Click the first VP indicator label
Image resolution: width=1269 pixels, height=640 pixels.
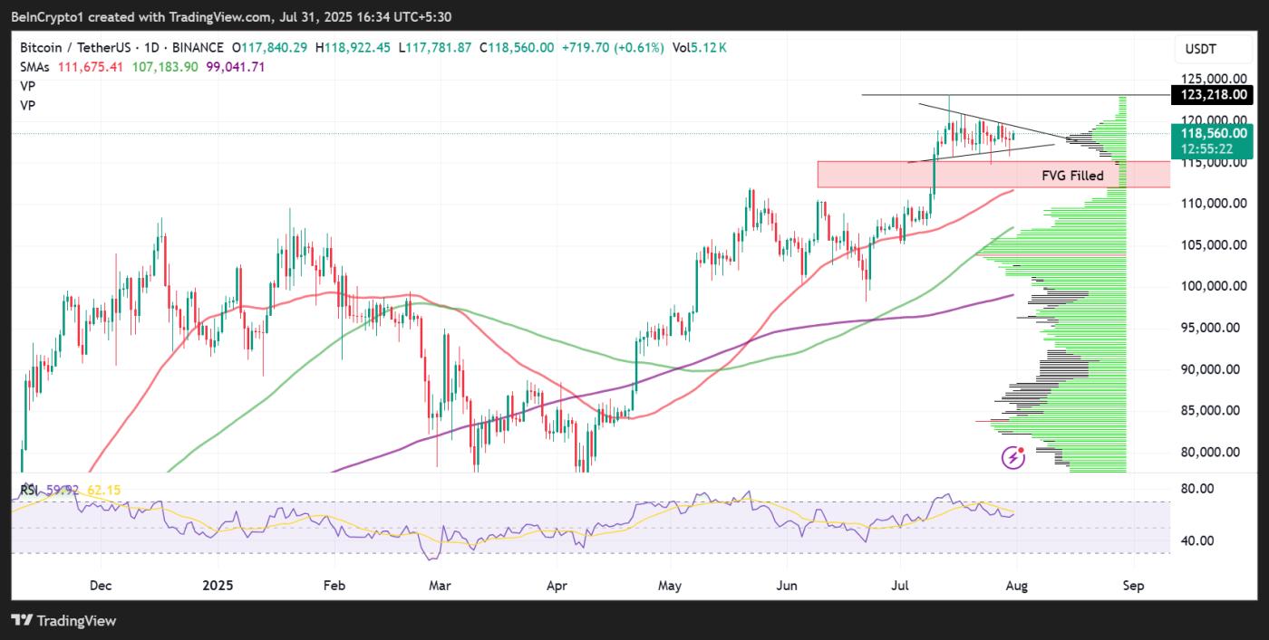point(28,86)
